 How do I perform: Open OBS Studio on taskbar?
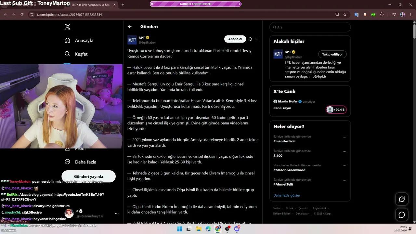pos(227,229)
